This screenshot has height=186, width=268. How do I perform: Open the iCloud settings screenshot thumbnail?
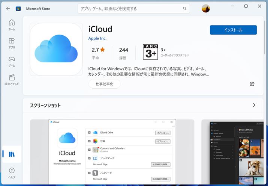(x=112, y=152)
